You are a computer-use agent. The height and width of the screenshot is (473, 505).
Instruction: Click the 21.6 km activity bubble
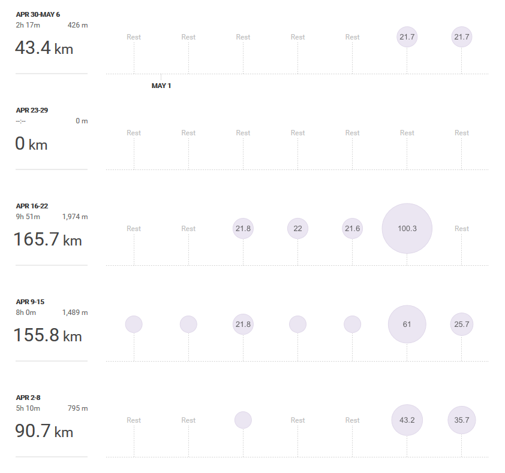coord(352,229)
